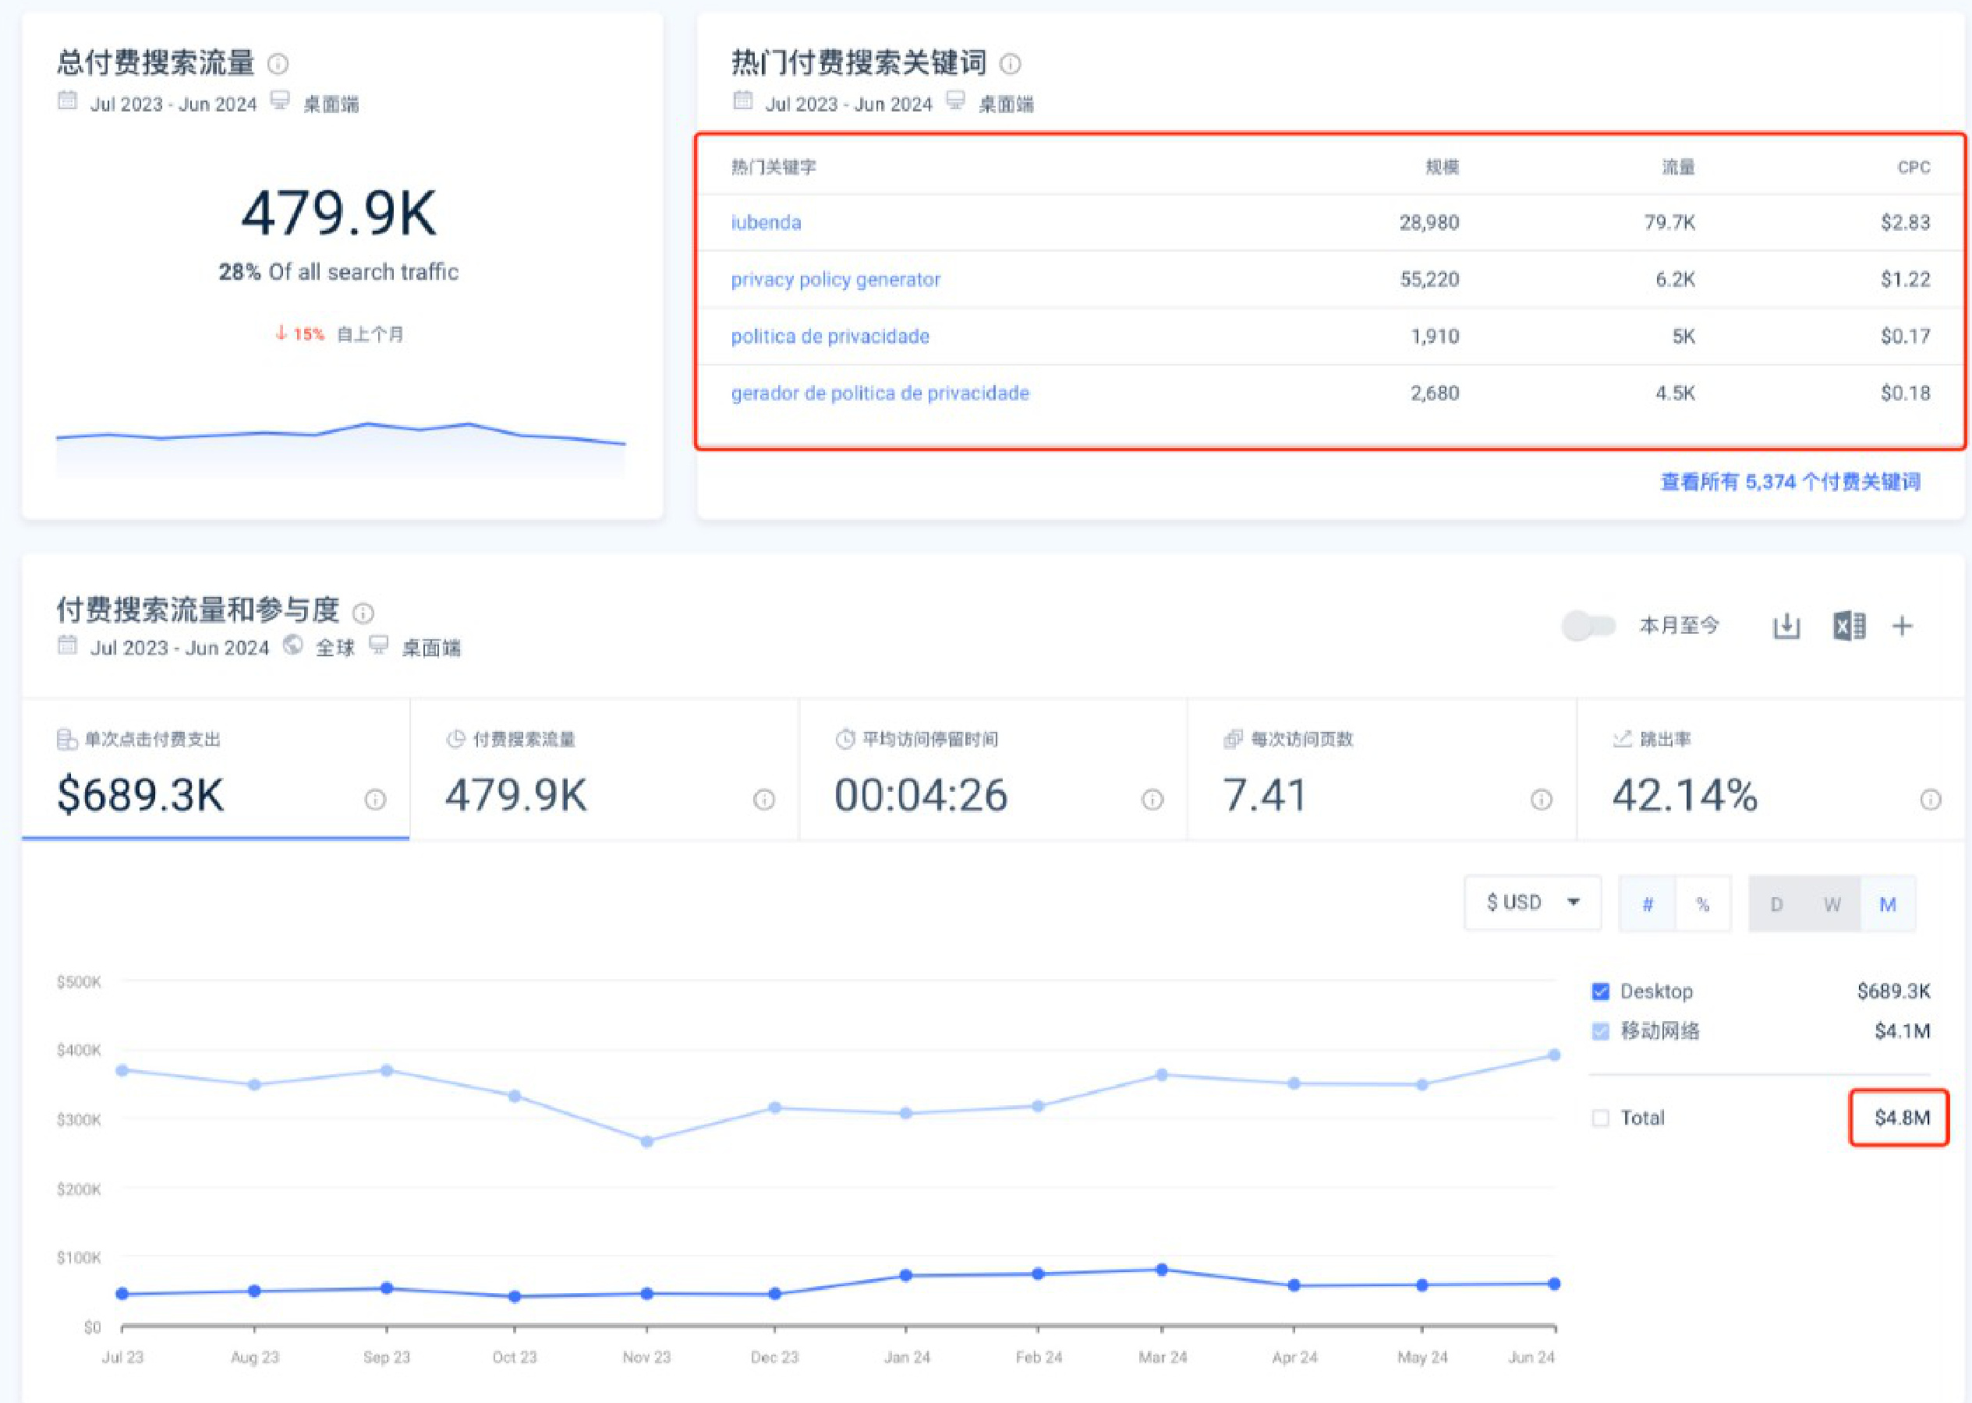Open the iubenda keyword link
The height and width of the screenshot is (1403, 1972).
click(x=766, y=223)
